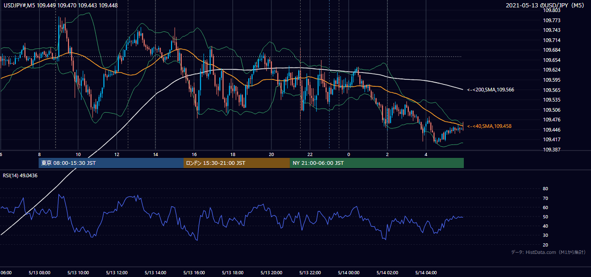Click hour tick 8 under the price chart
The width and height of the screenshot is (591, 277).
(39, 154)
